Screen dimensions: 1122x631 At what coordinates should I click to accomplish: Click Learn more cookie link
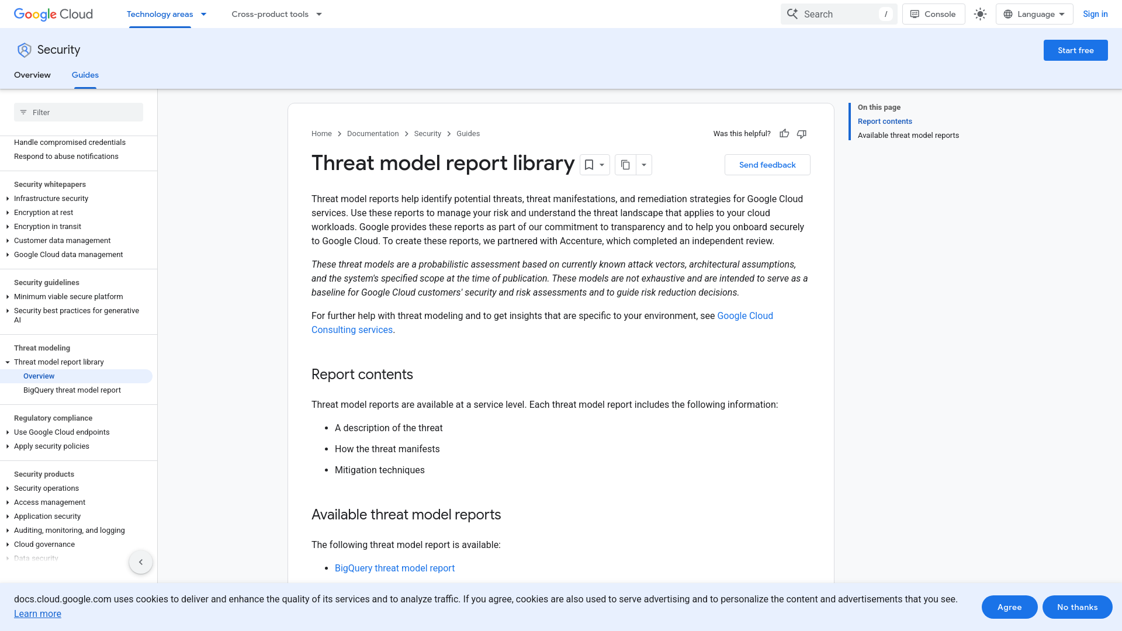(x=37, y=613)
